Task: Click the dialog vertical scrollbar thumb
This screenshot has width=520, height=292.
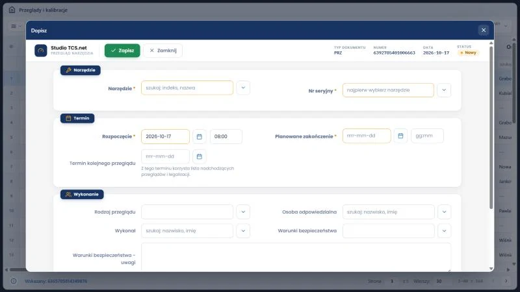Action: 491,127
